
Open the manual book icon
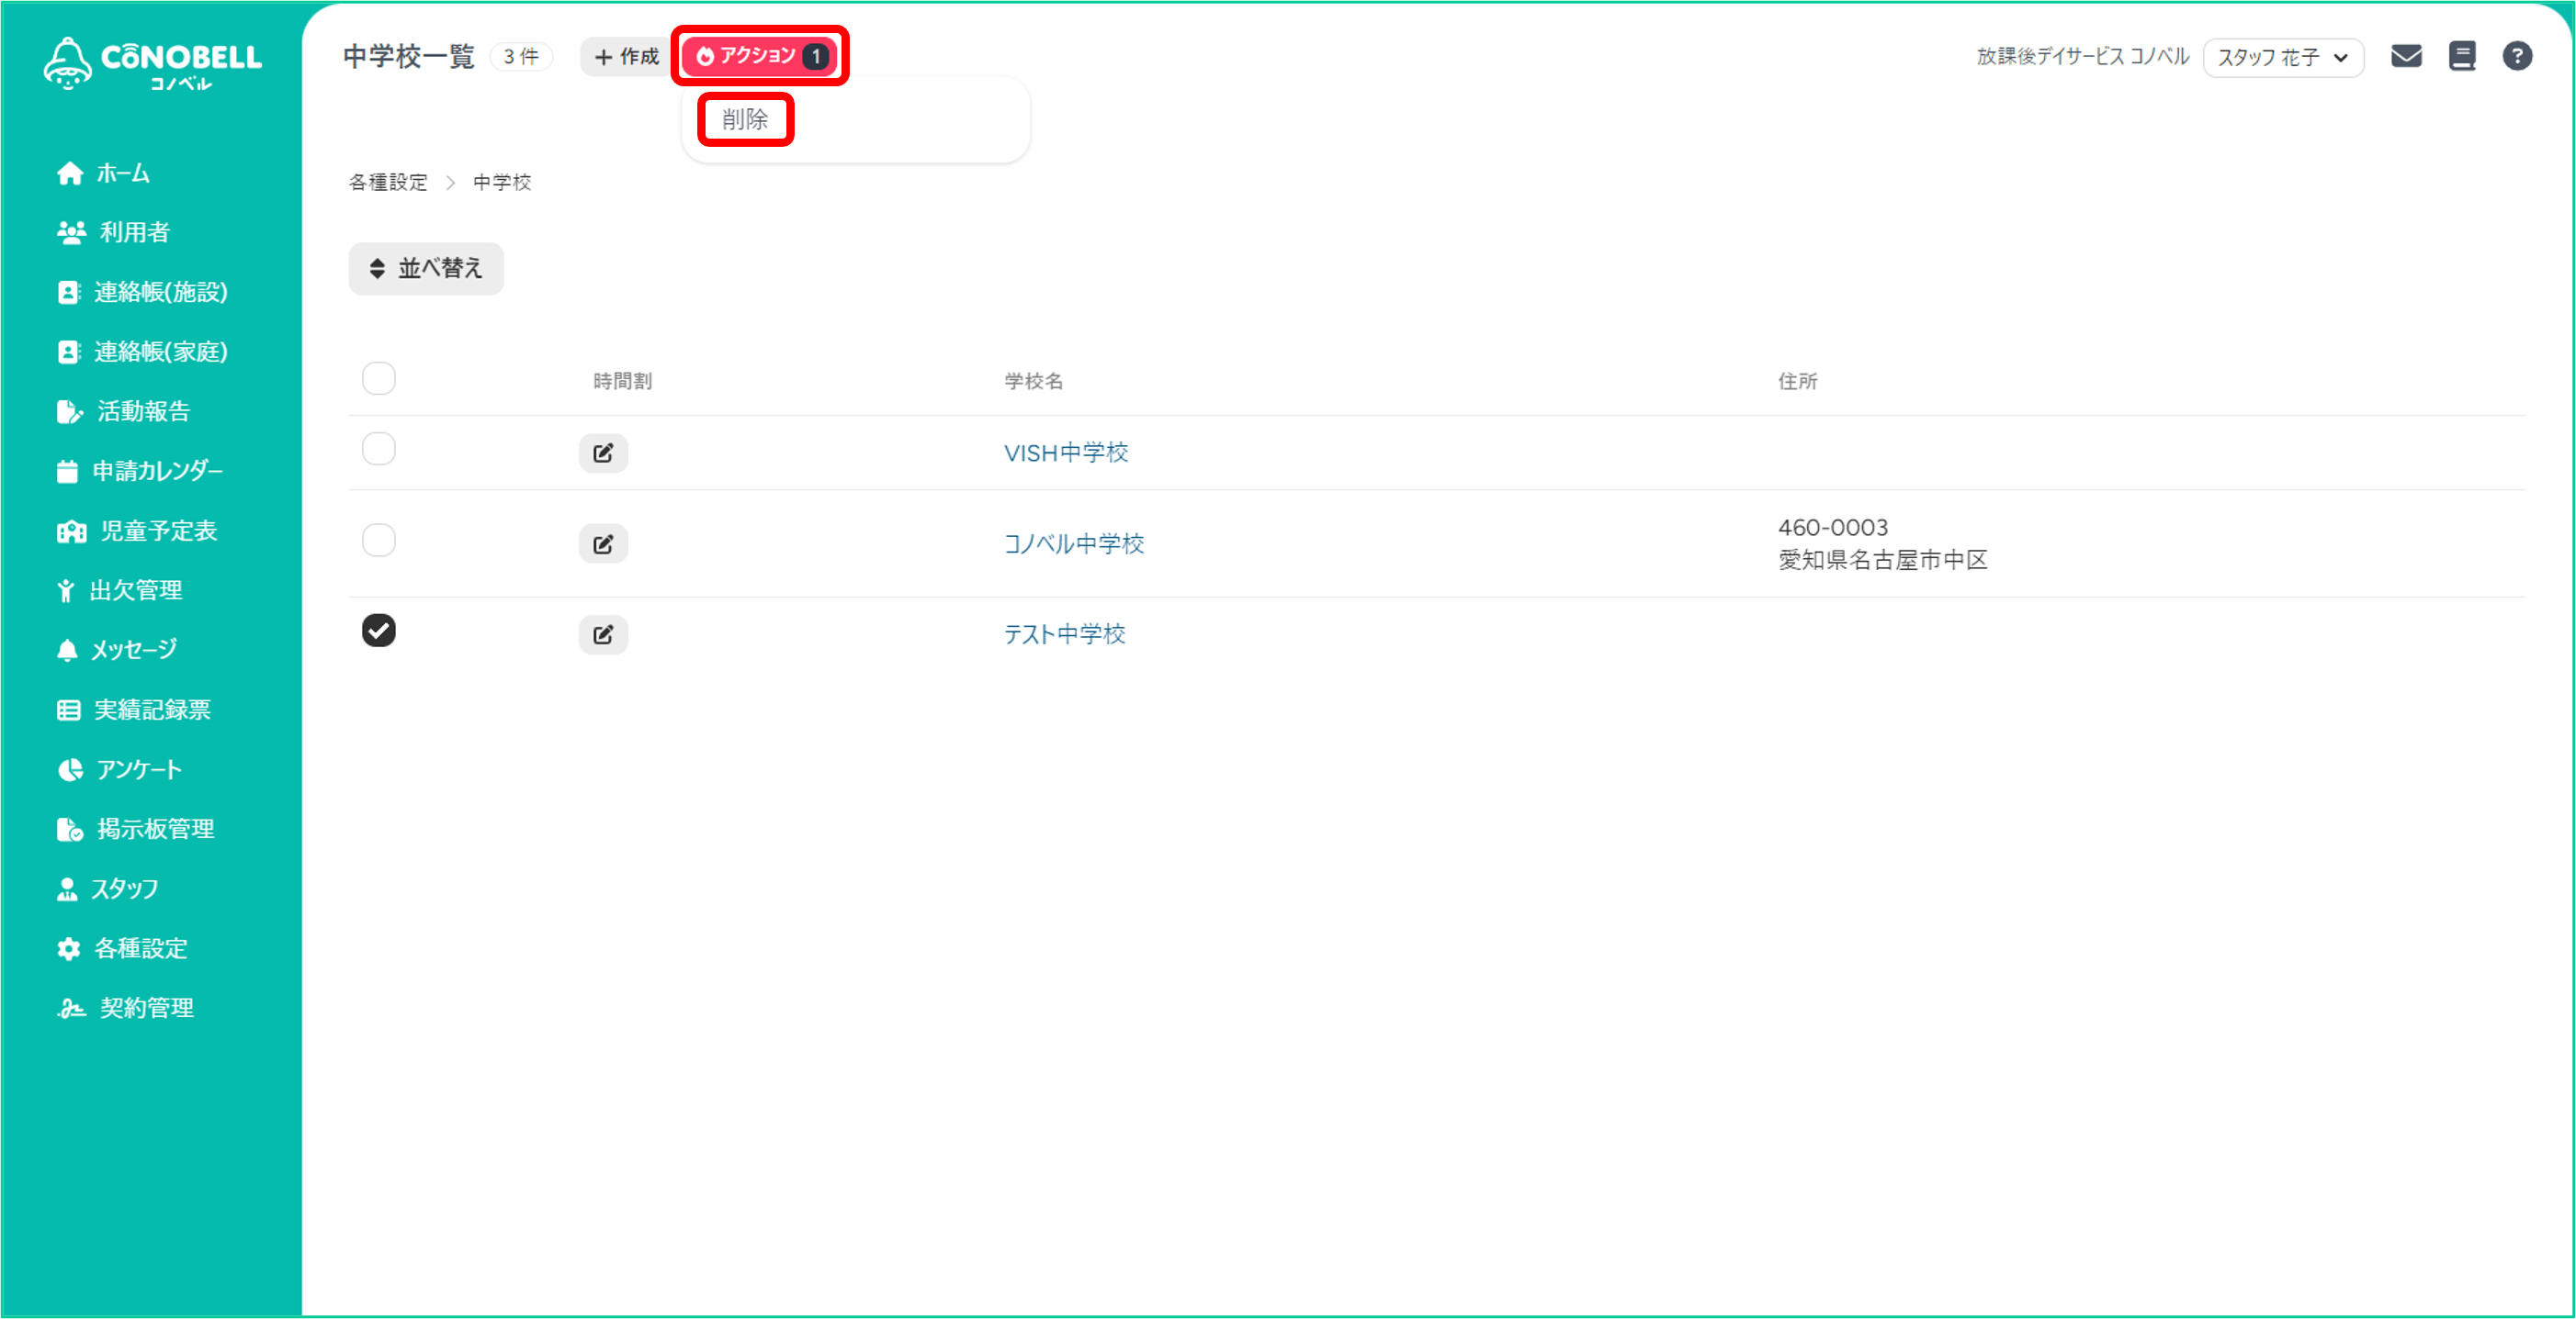click(2462, 56)
